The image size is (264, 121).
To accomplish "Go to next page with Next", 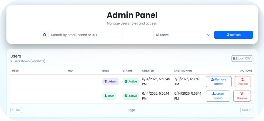I will pos(246,110).
